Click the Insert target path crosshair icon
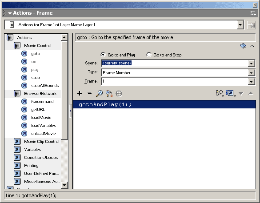Viewport: 260px width, 203px height. point(119,94)
